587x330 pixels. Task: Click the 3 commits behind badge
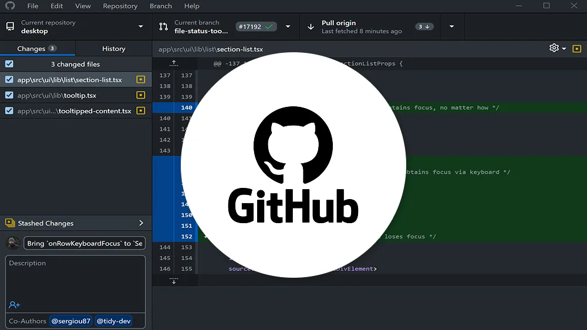coord(424,26)
